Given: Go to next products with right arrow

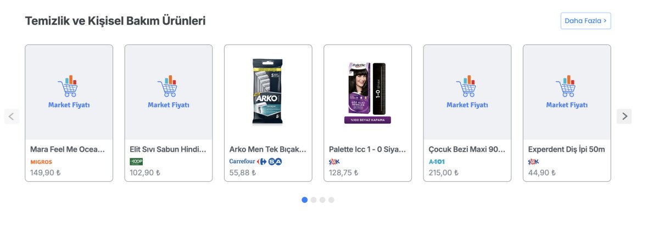Looking at the screenshot, I should coord(624,116).
